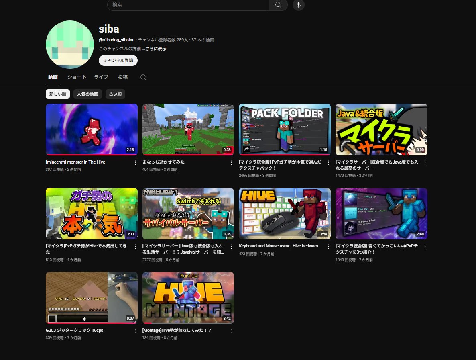Click the 検索 search input field
Screen dimensions: 476x360
[188, 5]
